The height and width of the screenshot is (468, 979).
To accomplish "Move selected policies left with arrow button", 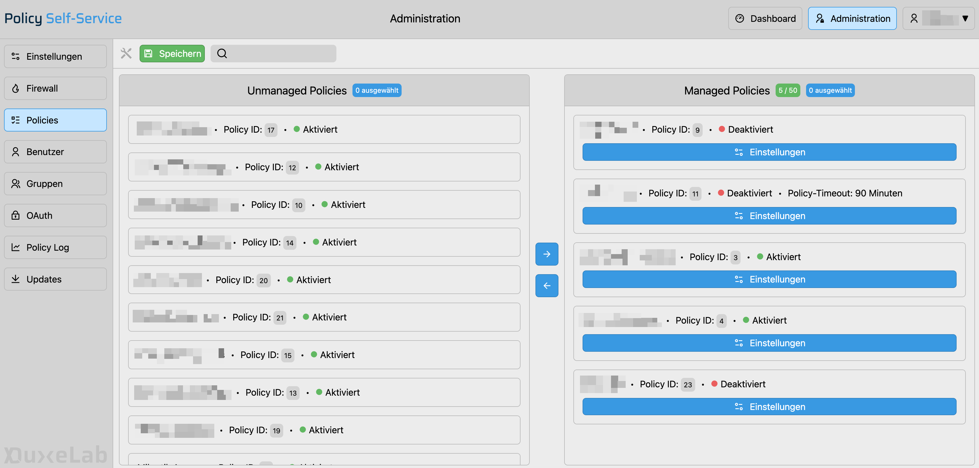I will pos(546,285).
